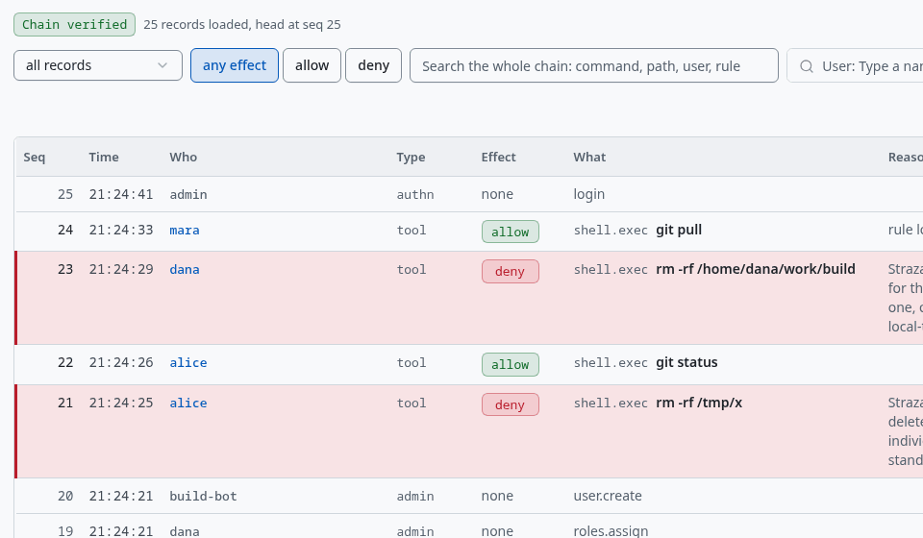This screenshot has height=538, width=923.
Task: Click the deny badge for rm -rf /home/dana/work/build
Action: tap(511, 271)
